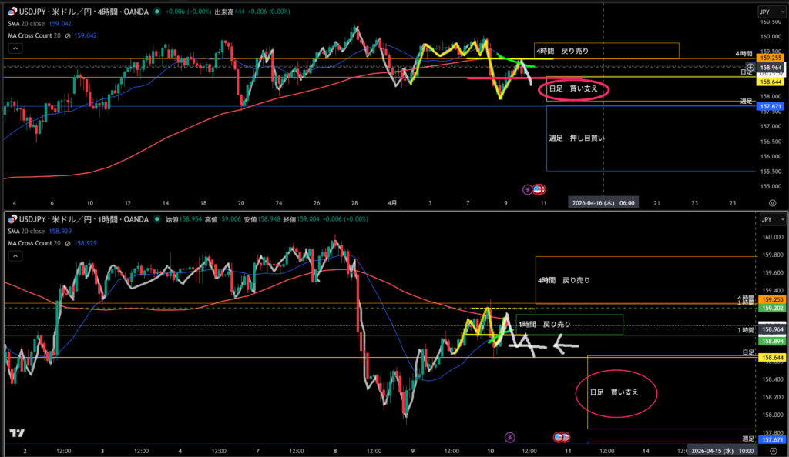
Task: Click the purple lightning event icon on bottom chart
Action: [x=509, y=437]
